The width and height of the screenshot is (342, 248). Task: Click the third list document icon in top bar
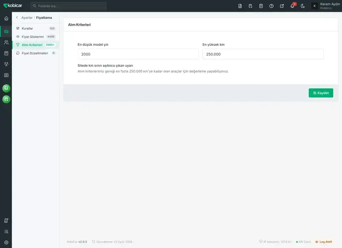(261, 6)
